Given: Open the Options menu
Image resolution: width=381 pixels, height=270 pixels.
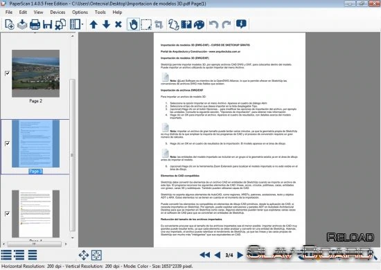Looking at the screenshot, I should [80, 12].
